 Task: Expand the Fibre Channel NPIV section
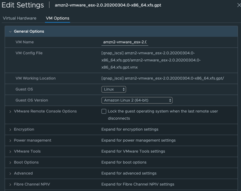pyautogui.click(x=10, y=185)
